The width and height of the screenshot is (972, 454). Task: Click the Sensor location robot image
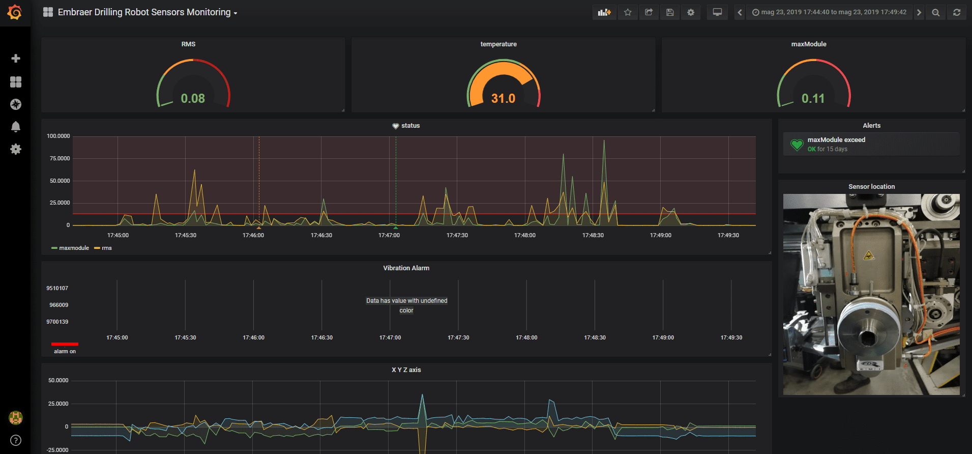(871, 294)
